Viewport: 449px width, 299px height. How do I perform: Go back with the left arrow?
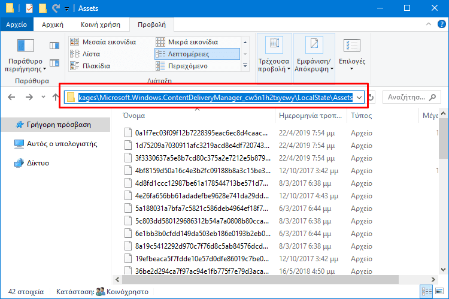click(x=11, y=97)
